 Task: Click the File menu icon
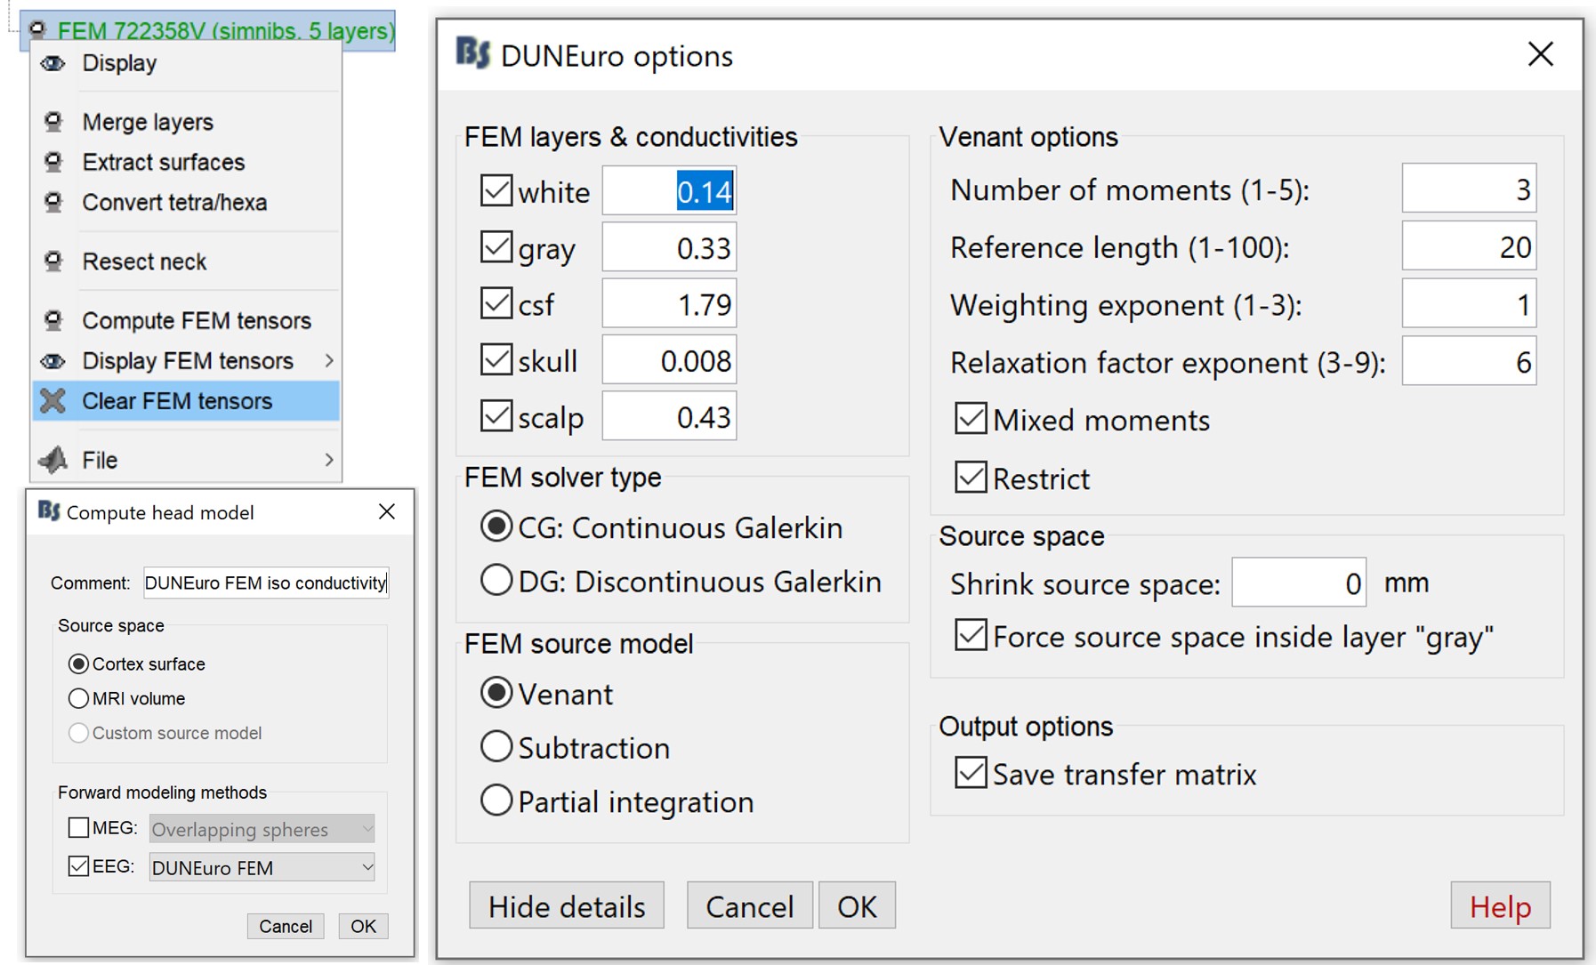[53, 460]
